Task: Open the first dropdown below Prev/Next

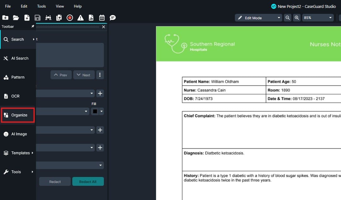Action: pos(65,93)
